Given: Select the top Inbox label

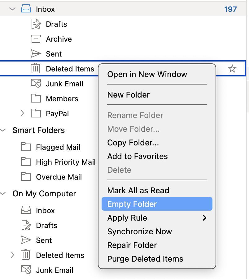Looking at the screenshot, I should click(x=45, y=9).
